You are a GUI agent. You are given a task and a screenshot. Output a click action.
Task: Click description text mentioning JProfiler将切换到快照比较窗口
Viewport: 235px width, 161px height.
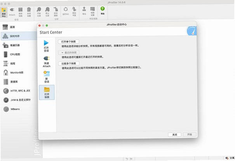[x=102, y=68]
